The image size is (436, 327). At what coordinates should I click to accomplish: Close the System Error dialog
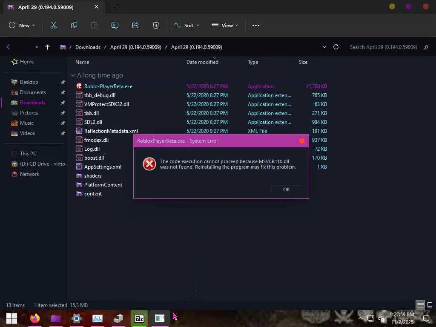pyautogui.click(x=302, y=141)
